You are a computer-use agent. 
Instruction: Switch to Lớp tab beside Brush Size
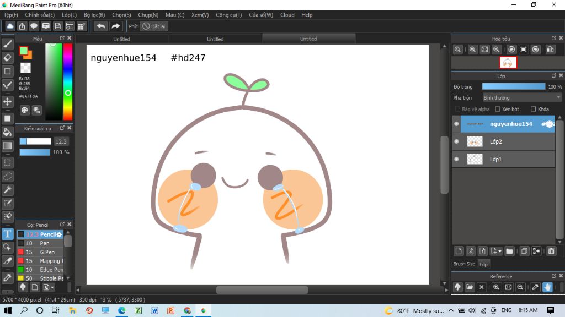point(483,264)
